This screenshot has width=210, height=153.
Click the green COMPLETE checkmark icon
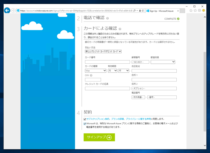coord(178,19)
